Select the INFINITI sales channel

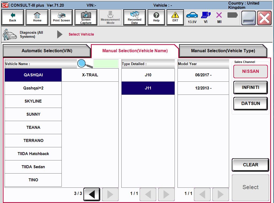coord(250,87)
